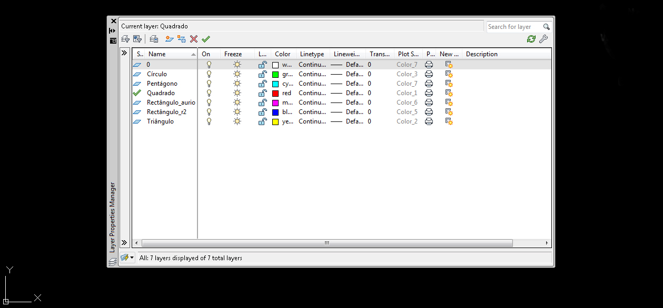The height and width of the screenshot is (308, 663).
Task: Click the Freeze column header
Action: click(x=237, y=54)
